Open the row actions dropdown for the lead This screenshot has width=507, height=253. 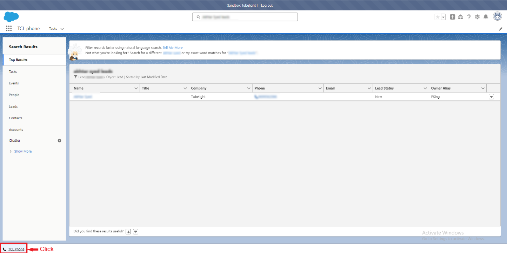click(491, 97)
